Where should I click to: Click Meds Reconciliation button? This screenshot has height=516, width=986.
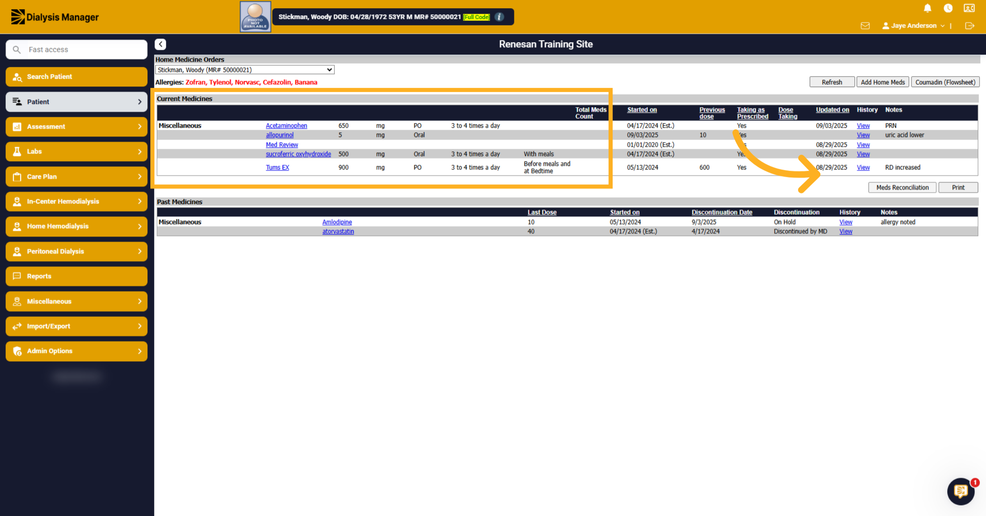902,187
